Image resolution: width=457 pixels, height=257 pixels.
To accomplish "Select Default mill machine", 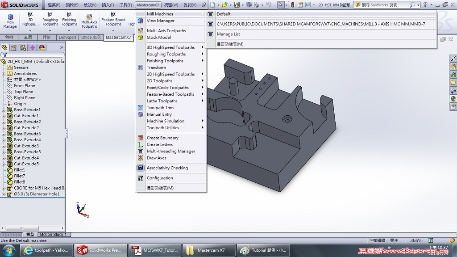I will [x=321, y=14].
